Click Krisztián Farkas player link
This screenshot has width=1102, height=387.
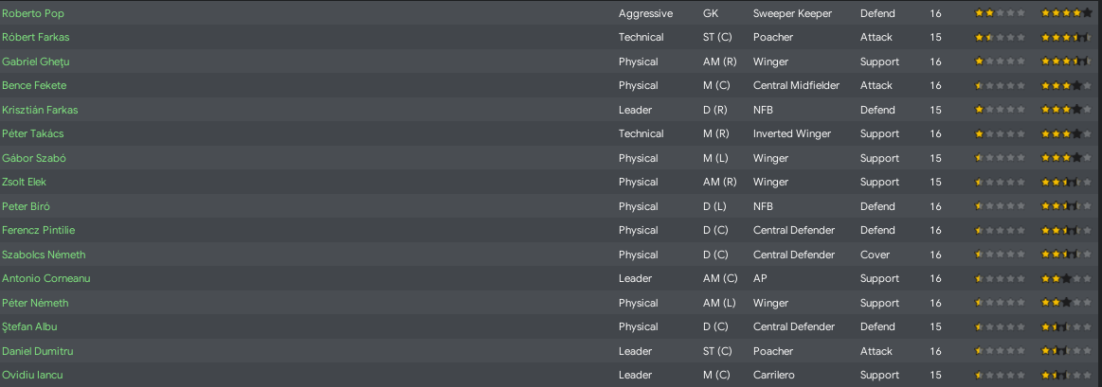[40, 111]
